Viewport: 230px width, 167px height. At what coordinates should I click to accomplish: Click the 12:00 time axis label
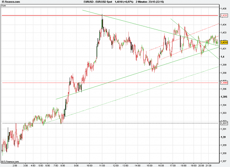(x=116, y=166)
